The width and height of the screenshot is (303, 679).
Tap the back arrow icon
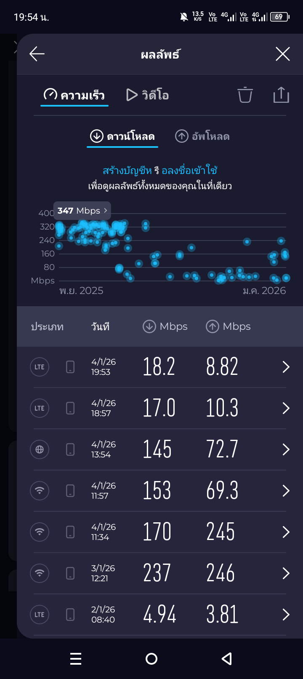tap(37, 54)
